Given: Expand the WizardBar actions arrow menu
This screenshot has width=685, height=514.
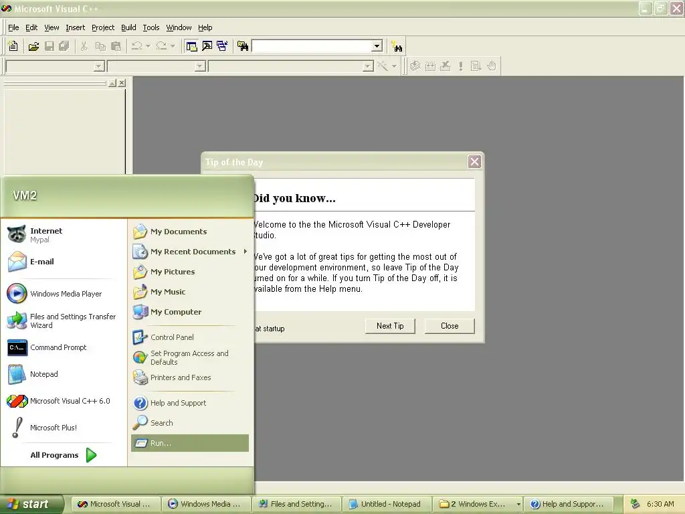Looking at the screenshot, I should pyautogui.click(x=394, y=66).
